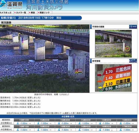Click the trend arrow in the 15時10分 cell
This screenshot has height=133, width=139.
click(x=30, y=123)
